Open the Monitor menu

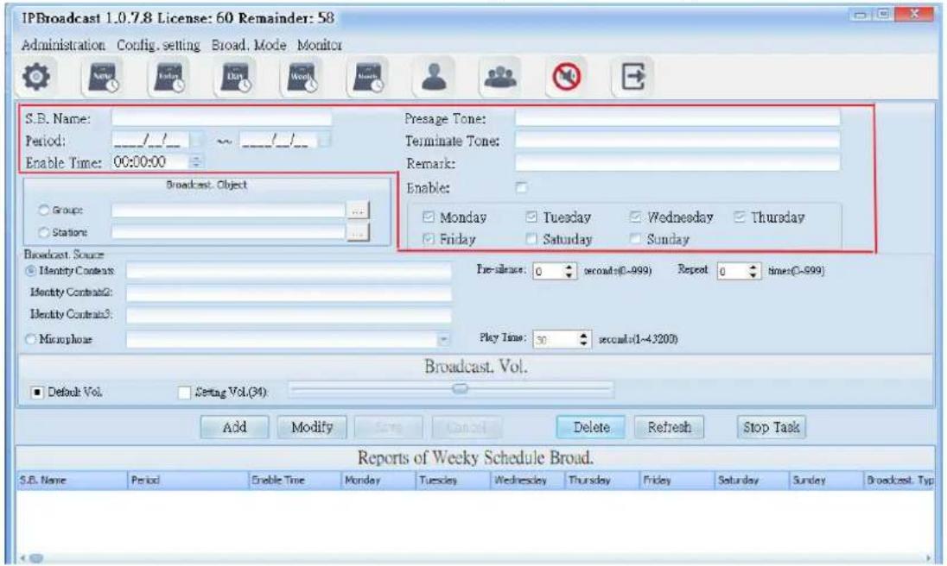(320, 45)
